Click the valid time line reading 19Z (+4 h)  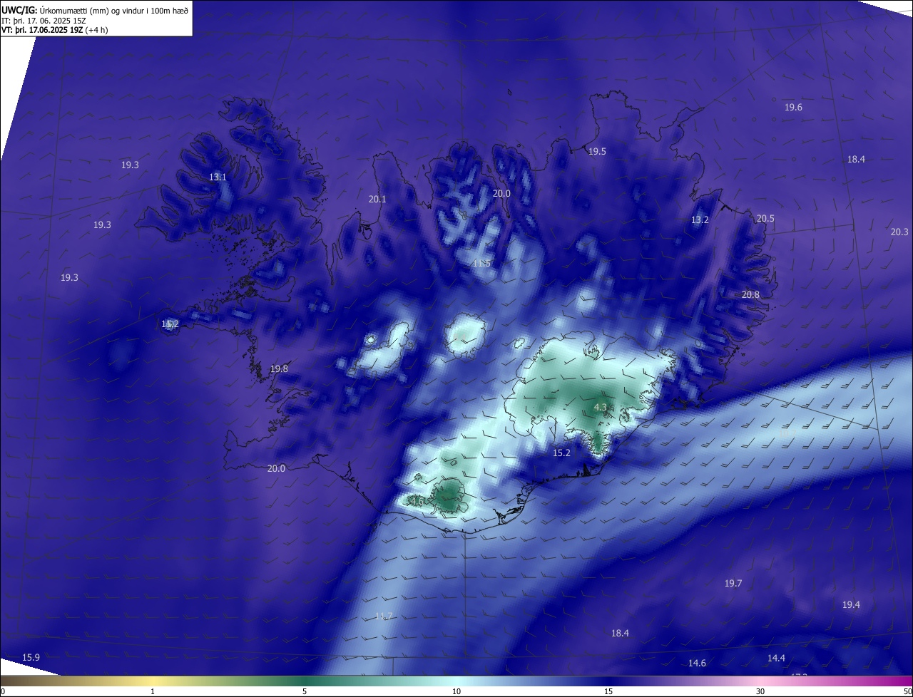coord(55,30)
